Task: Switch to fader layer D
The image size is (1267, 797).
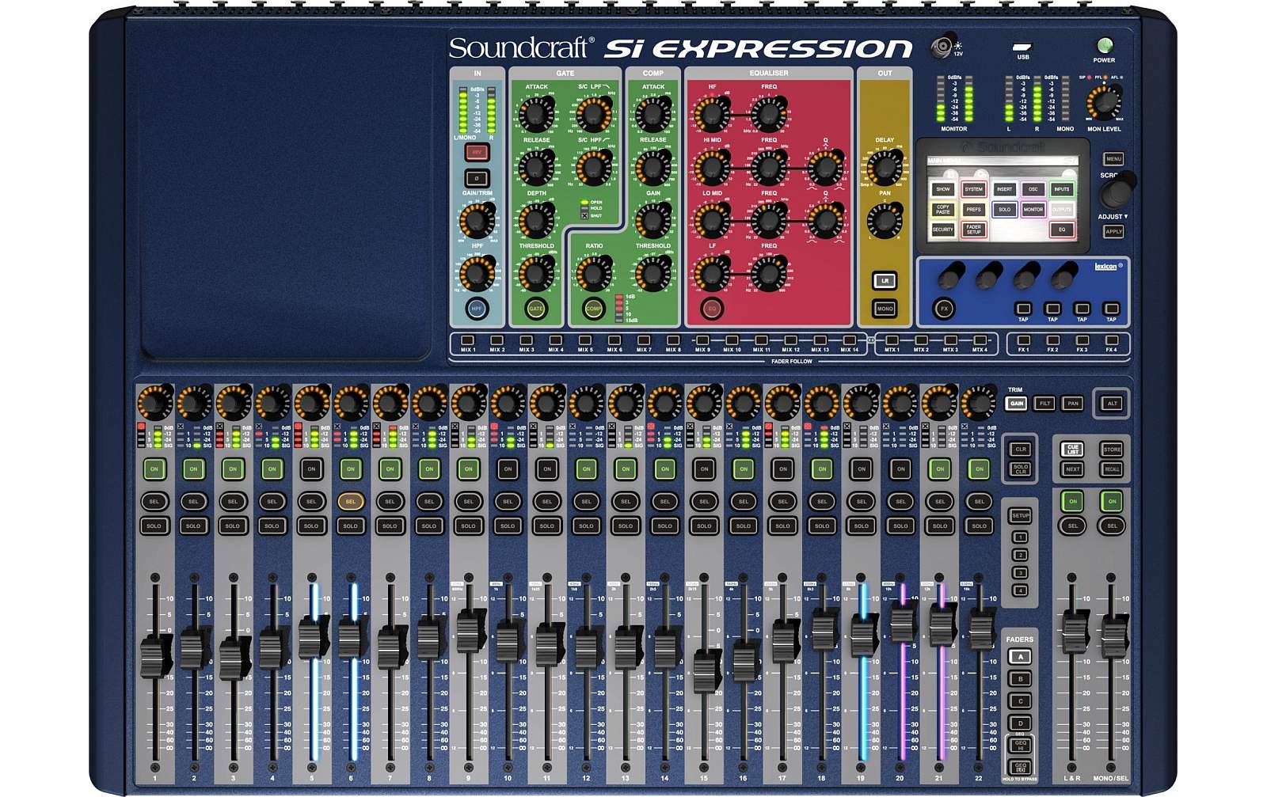Action: point(1020,723)
